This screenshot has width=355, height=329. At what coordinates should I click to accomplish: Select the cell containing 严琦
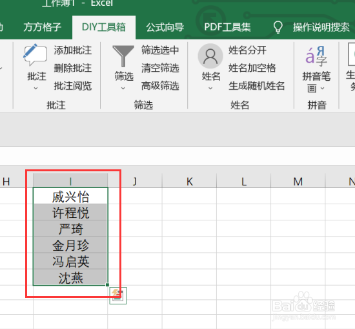pyautogui.click(x=70, y=228)
